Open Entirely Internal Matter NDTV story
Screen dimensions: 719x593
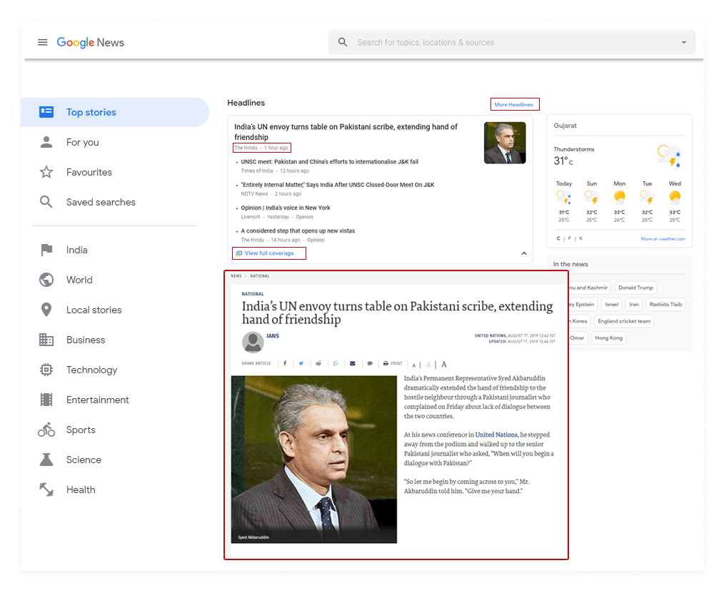click(338, 185)
